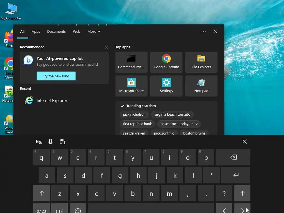284x213 pixels.
Task: Open Settings tile in Top apps
Action: coord(166,86)
